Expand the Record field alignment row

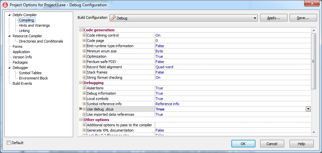(x=84, y=67)
